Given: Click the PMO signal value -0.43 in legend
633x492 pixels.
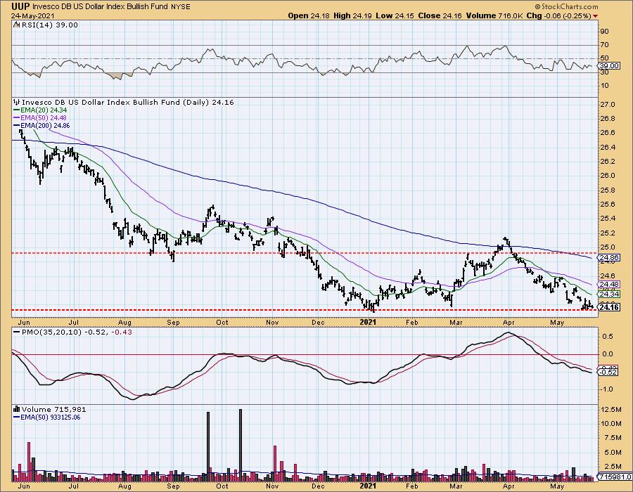Looking at the screenshot, I should [122, 332].
